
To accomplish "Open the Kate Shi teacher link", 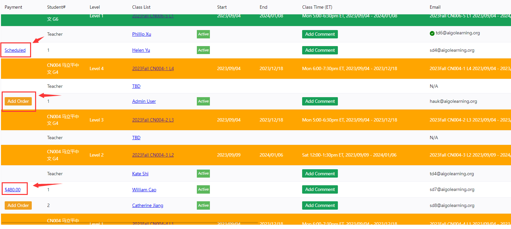I will tap(140, 174).
